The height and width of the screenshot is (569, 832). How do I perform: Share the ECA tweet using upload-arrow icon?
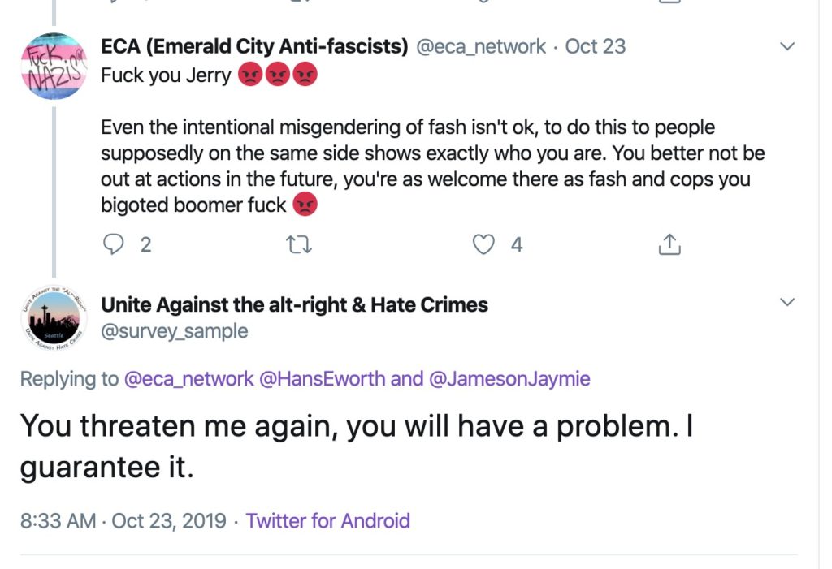668,244
